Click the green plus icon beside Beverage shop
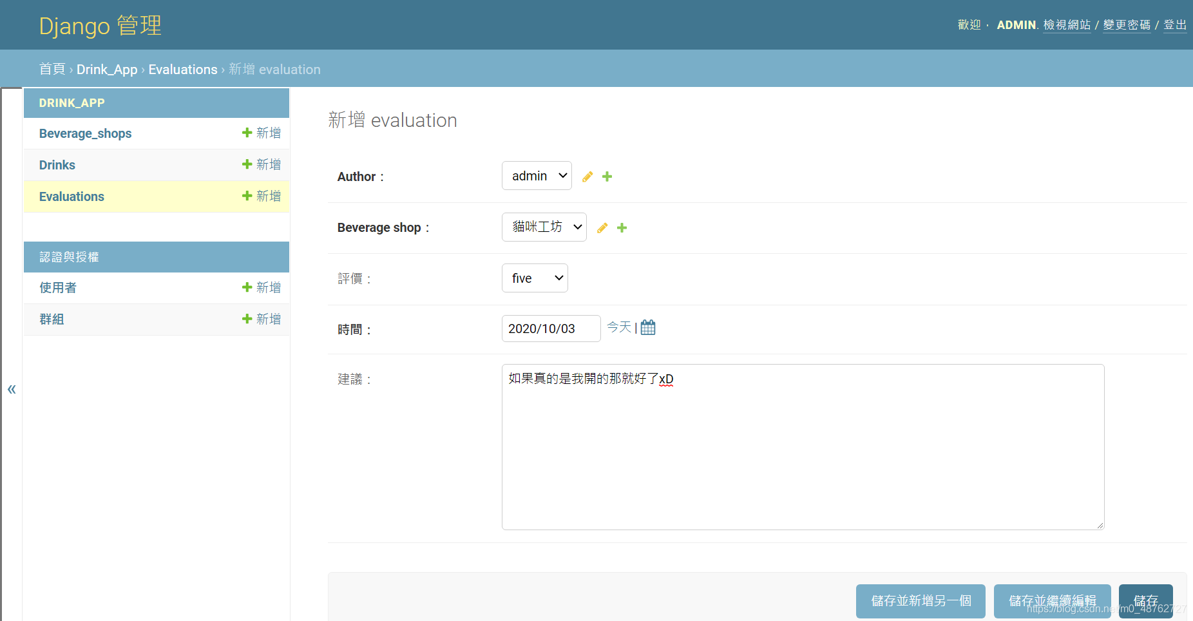This screenshot has height=621, width=1193. [x=622, y=228]
